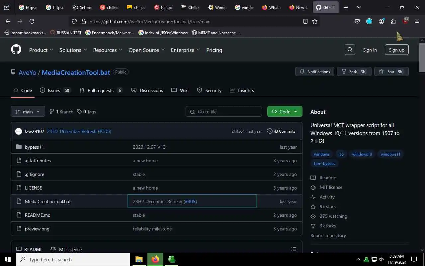The image size is (425, 266).
Task: Click the Activity link in About
Action: 327,197
